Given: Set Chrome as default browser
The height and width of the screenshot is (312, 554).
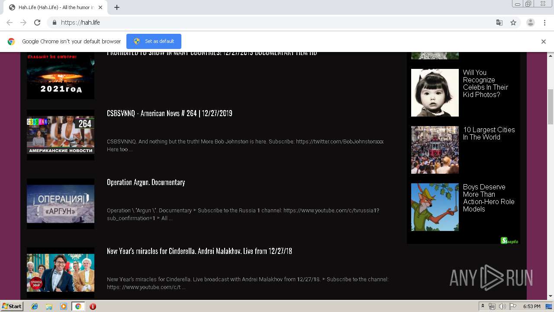Looking at the screenshot, I should pyautogui.click(x=154, y=41).
